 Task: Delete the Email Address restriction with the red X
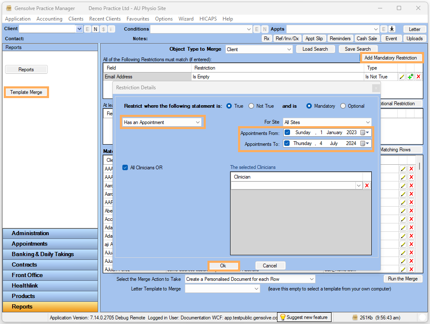(419, 77)
